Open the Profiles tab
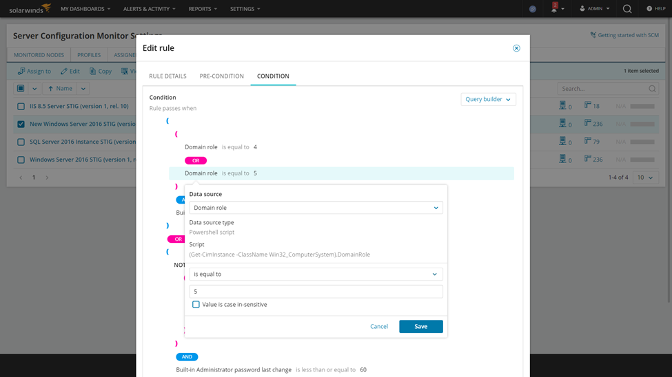 click(89, 55)
